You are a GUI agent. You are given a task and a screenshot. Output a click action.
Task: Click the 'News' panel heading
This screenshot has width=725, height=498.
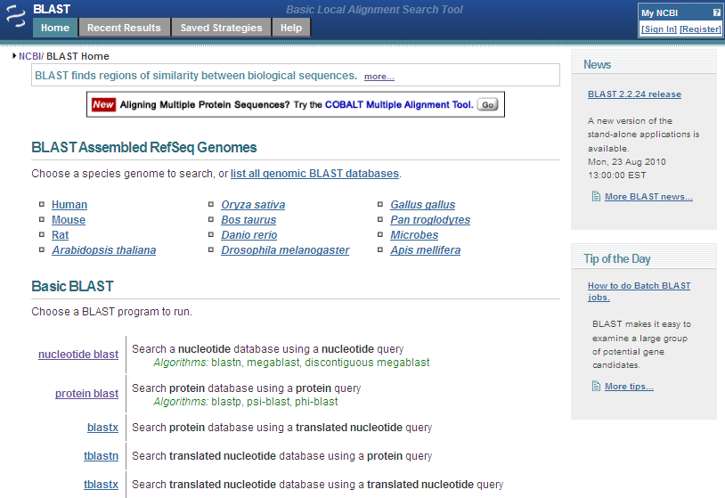point(597,65)
